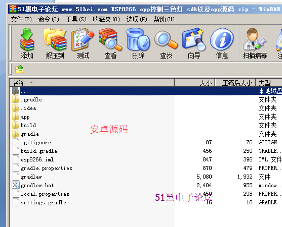Show archive 信息 (Info) icon

222,43
